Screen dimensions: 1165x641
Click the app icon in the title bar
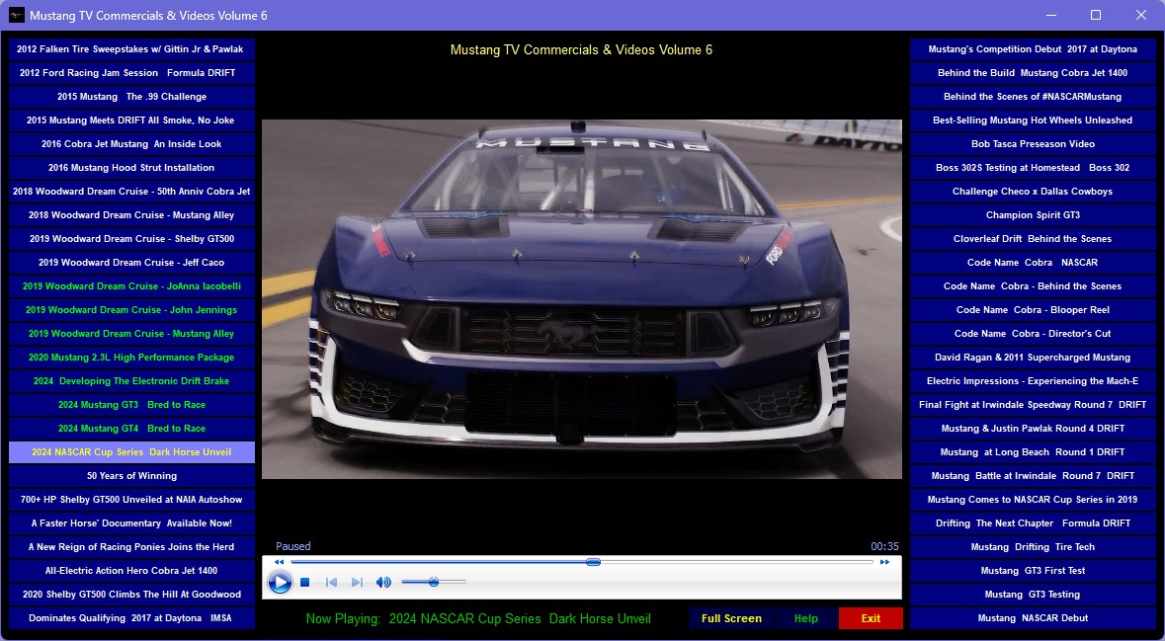(x=17, y=15)
